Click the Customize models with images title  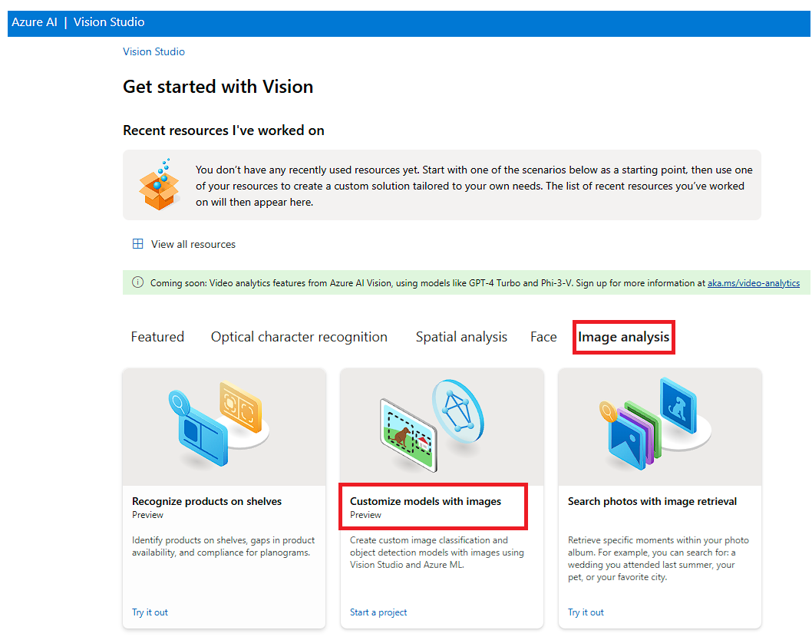(426, 501)
